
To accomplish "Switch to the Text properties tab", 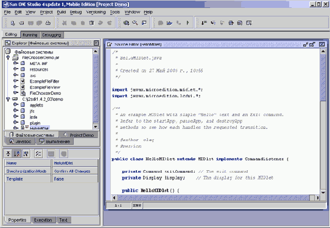I will (x=63, y=220).
